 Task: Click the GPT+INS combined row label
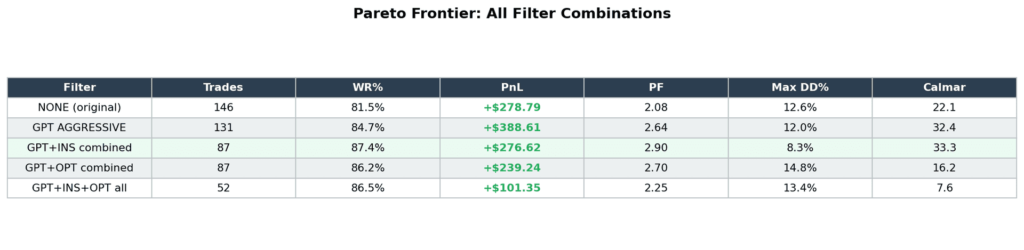(x=79, y=148)
